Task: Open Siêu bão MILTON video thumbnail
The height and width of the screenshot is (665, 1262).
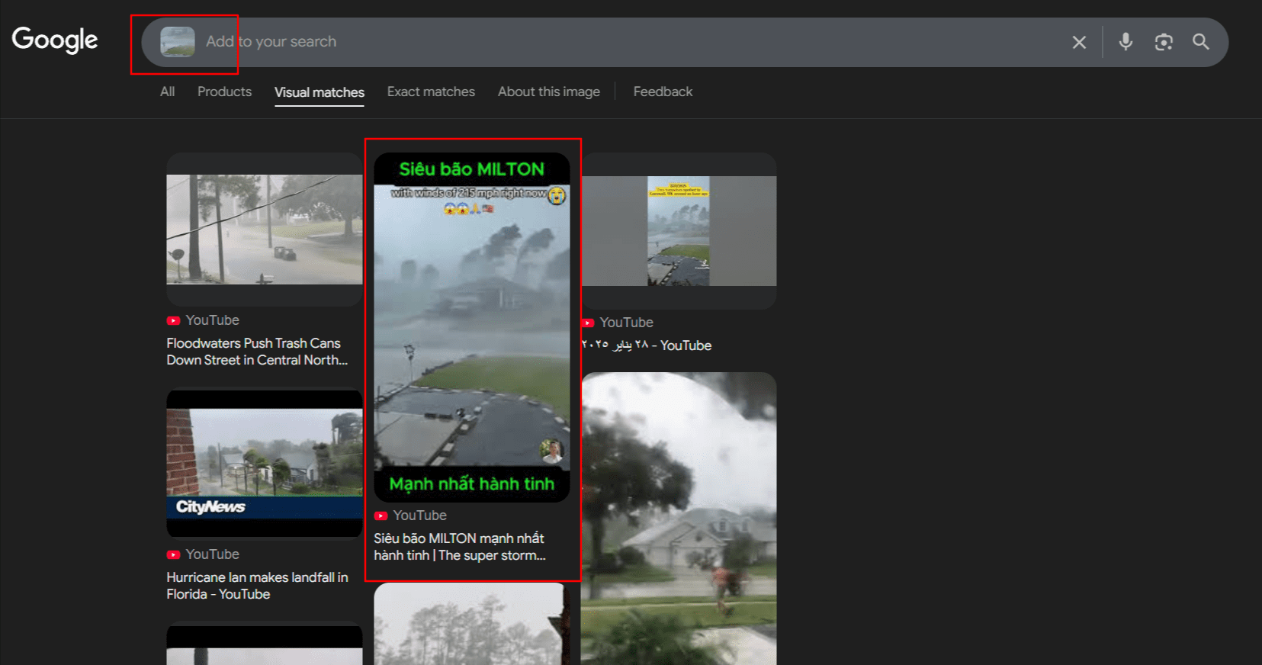Action: 471,328
